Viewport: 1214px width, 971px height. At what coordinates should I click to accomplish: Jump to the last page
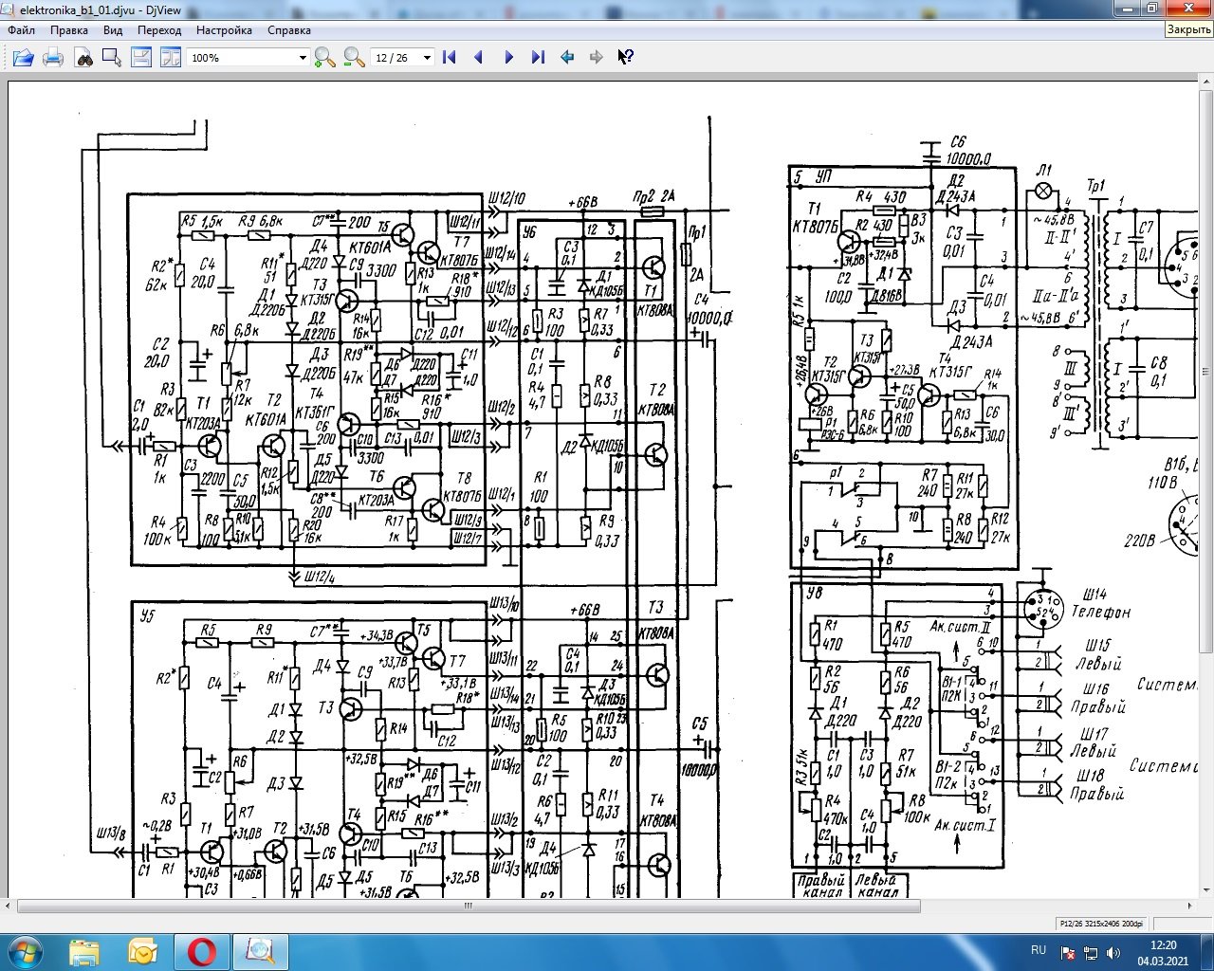538,58
